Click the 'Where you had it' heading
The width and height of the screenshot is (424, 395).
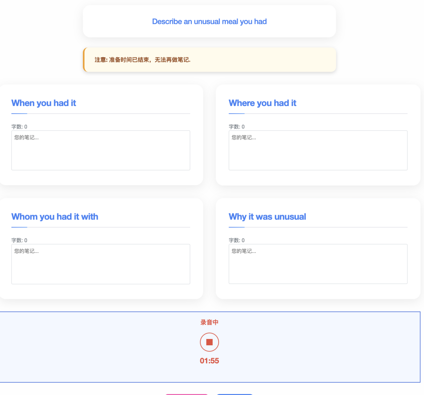pyautogui.click(x=262, y=103)
